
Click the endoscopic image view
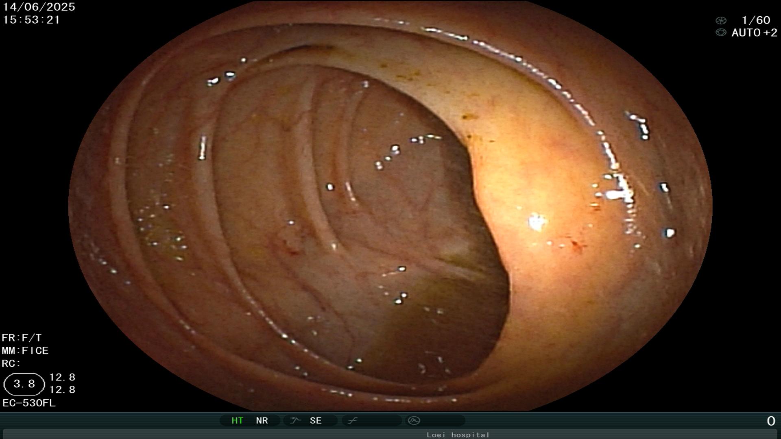(x=390, y=205)
